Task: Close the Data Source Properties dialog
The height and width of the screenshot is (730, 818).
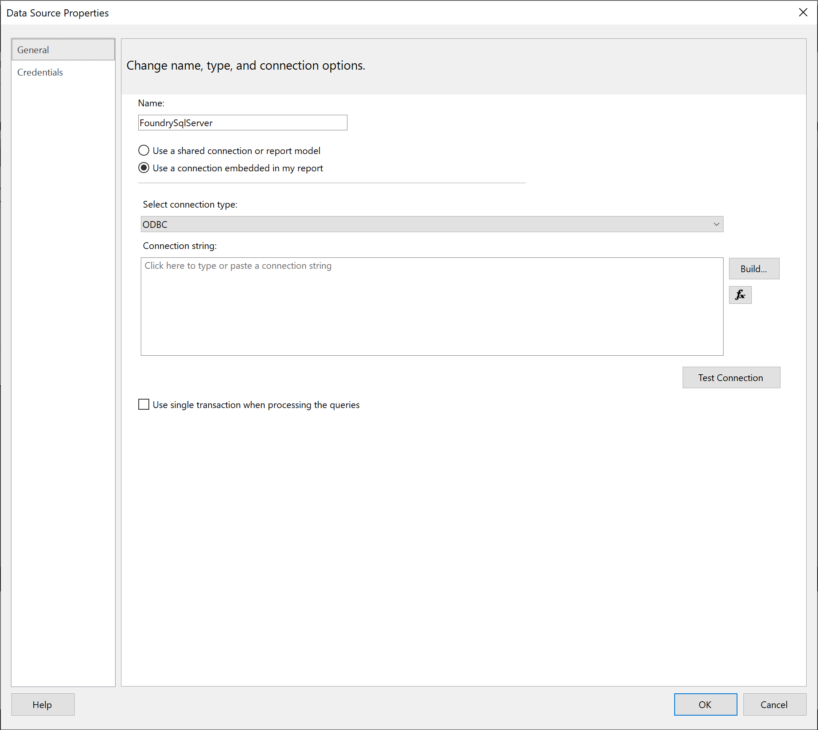Action: [803, 13]
